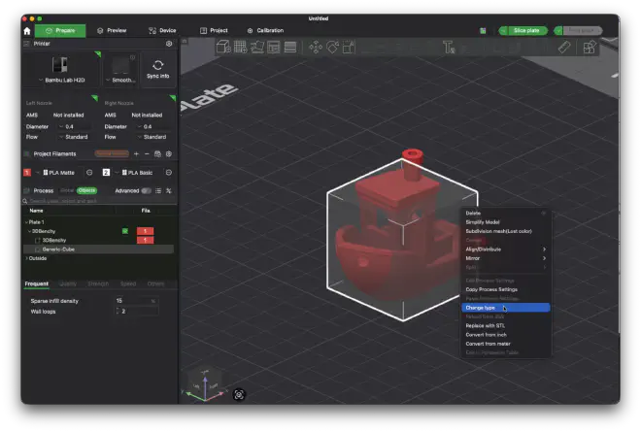The image size is (641, 432).
Task: Go to the home screen icon
Action: 27,31
